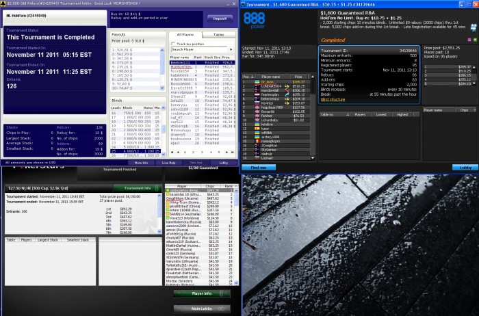
Task: Click the UK flag next to hogybear1989
Action: click(x=257, y=107)
